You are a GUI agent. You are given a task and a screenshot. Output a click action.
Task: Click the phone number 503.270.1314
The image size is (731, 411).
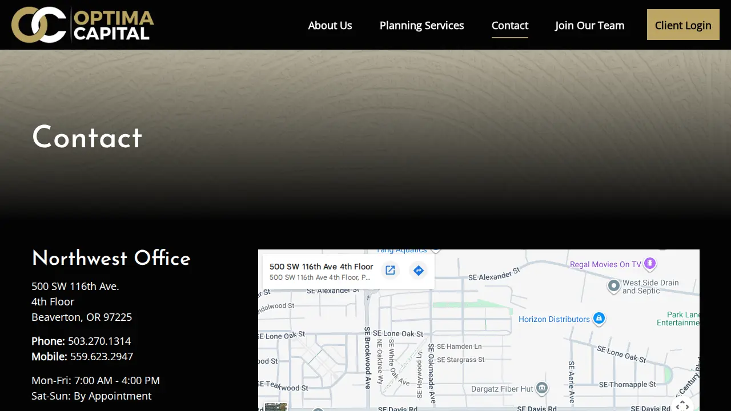pyautogui.click(x=99, y=341)
